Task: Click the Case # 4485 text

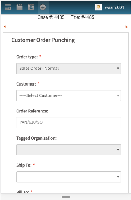Action: pos(51,17)
